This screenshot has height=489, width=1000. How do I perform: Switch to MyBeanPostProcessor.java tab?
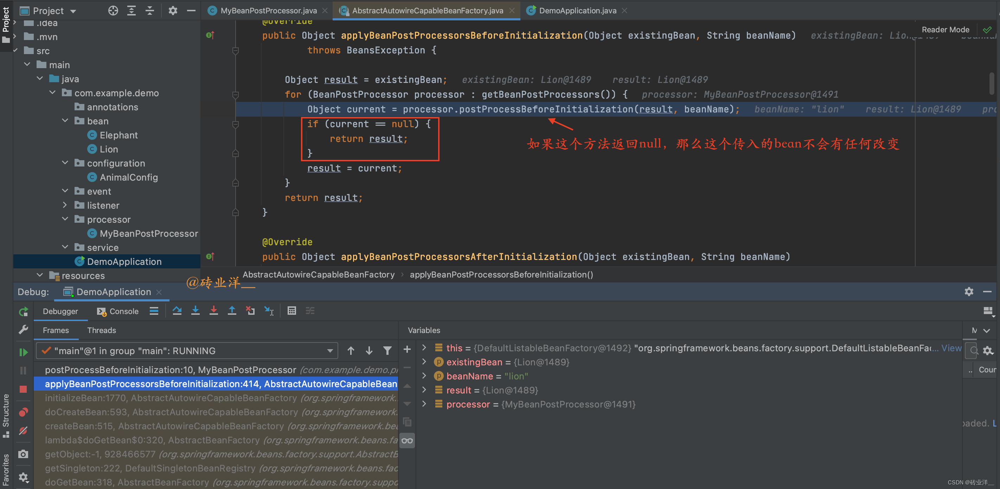[x=268, y=11]
